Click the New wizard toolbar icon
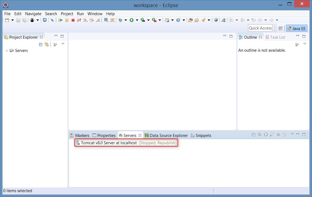The width and height of the screenshot is (312, 197). (7, 20)
